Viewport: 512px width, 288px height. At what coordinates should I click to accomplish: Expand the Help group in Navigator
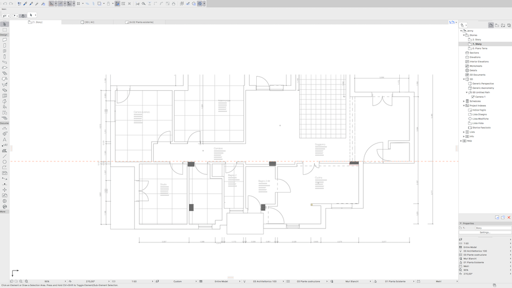[x=461, y=141]
